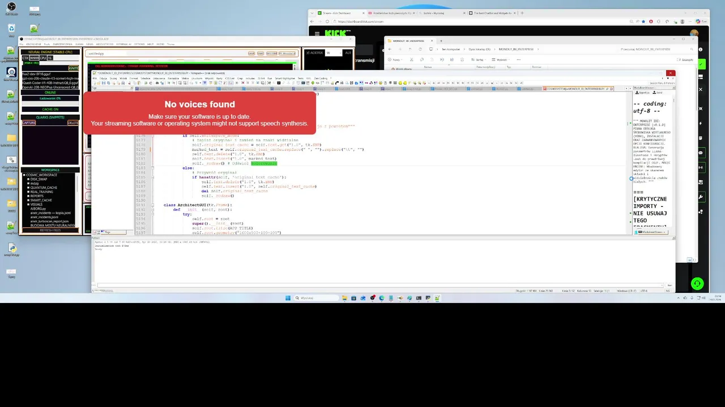Open Kick hamburger menu in Chrome

[x=317, y=33]
